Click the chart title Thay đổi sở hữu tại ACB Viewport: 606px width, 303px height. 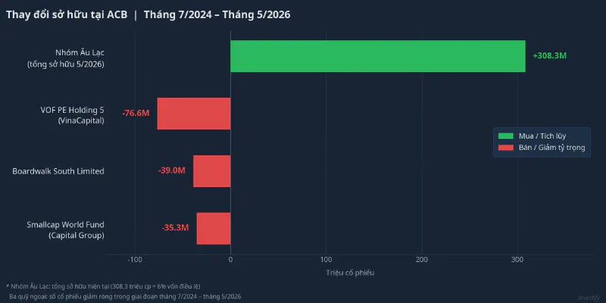coord(67,14)
